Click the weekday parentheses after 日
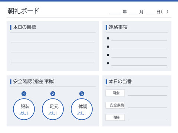Image resolution: width=178 pixels, height=133 pixels. click(x=165, y=12)
